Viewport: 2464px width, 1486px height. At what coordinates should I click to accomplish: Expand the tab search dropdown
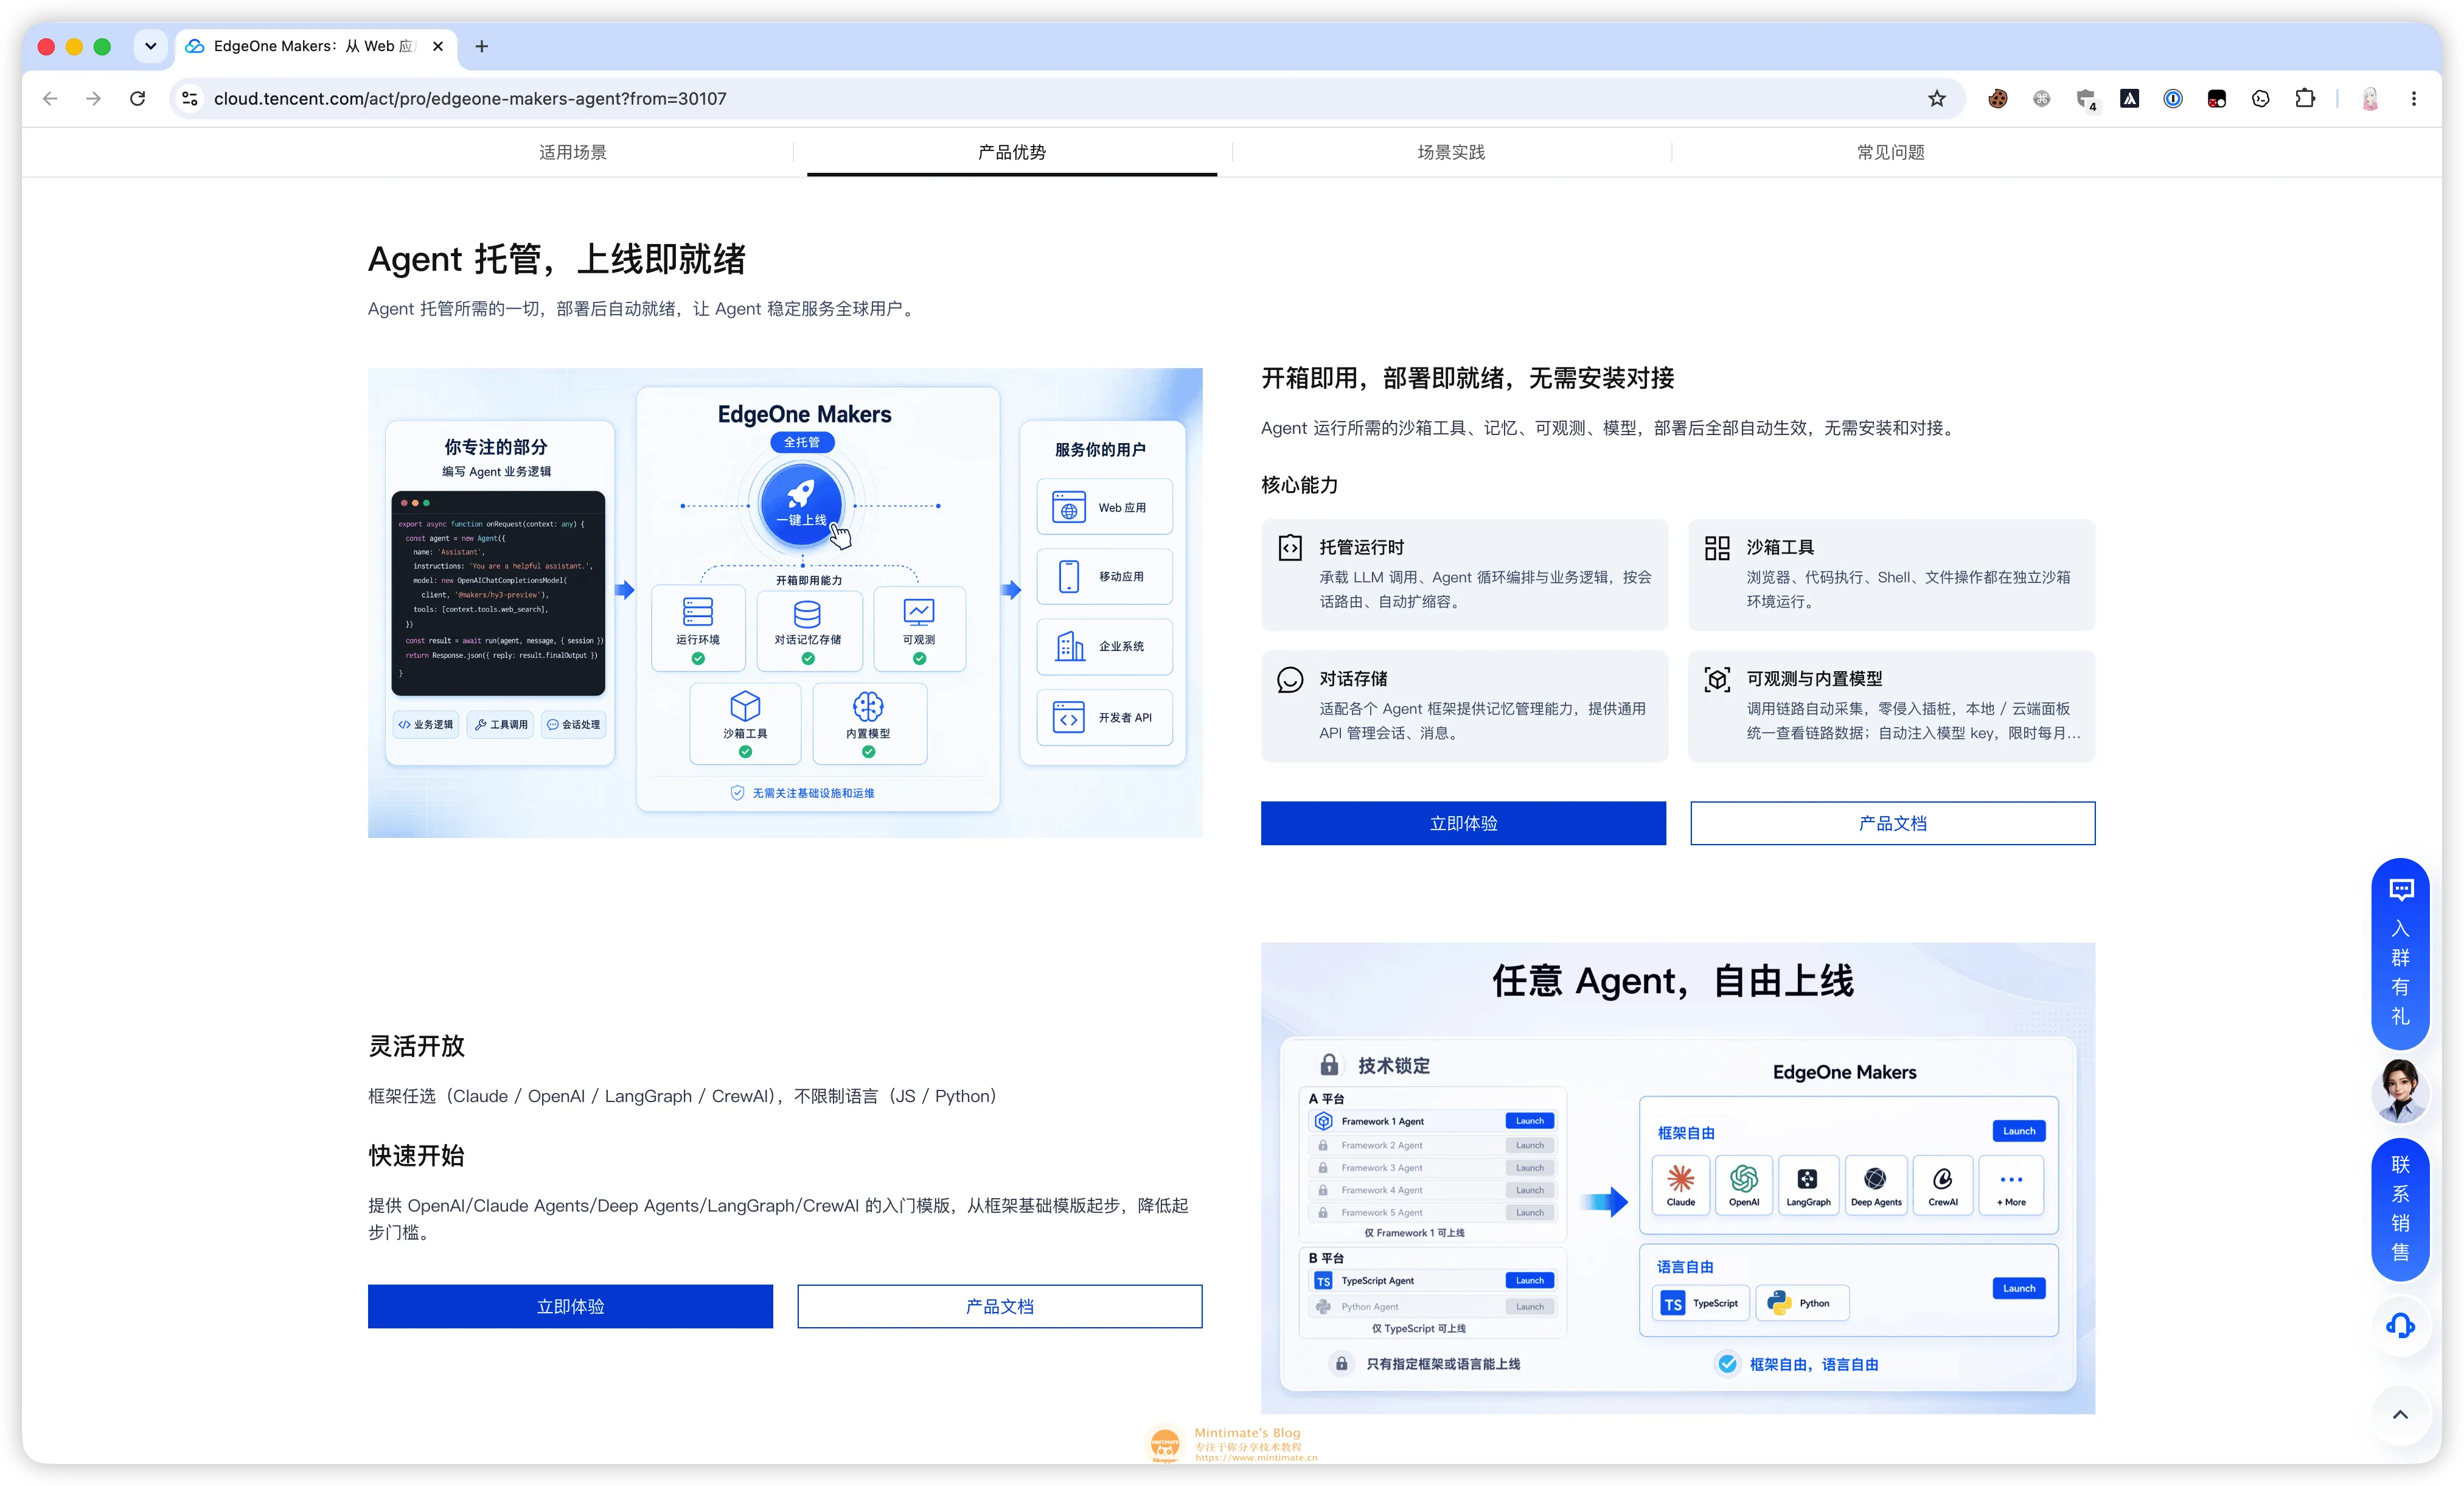point(151,46)
